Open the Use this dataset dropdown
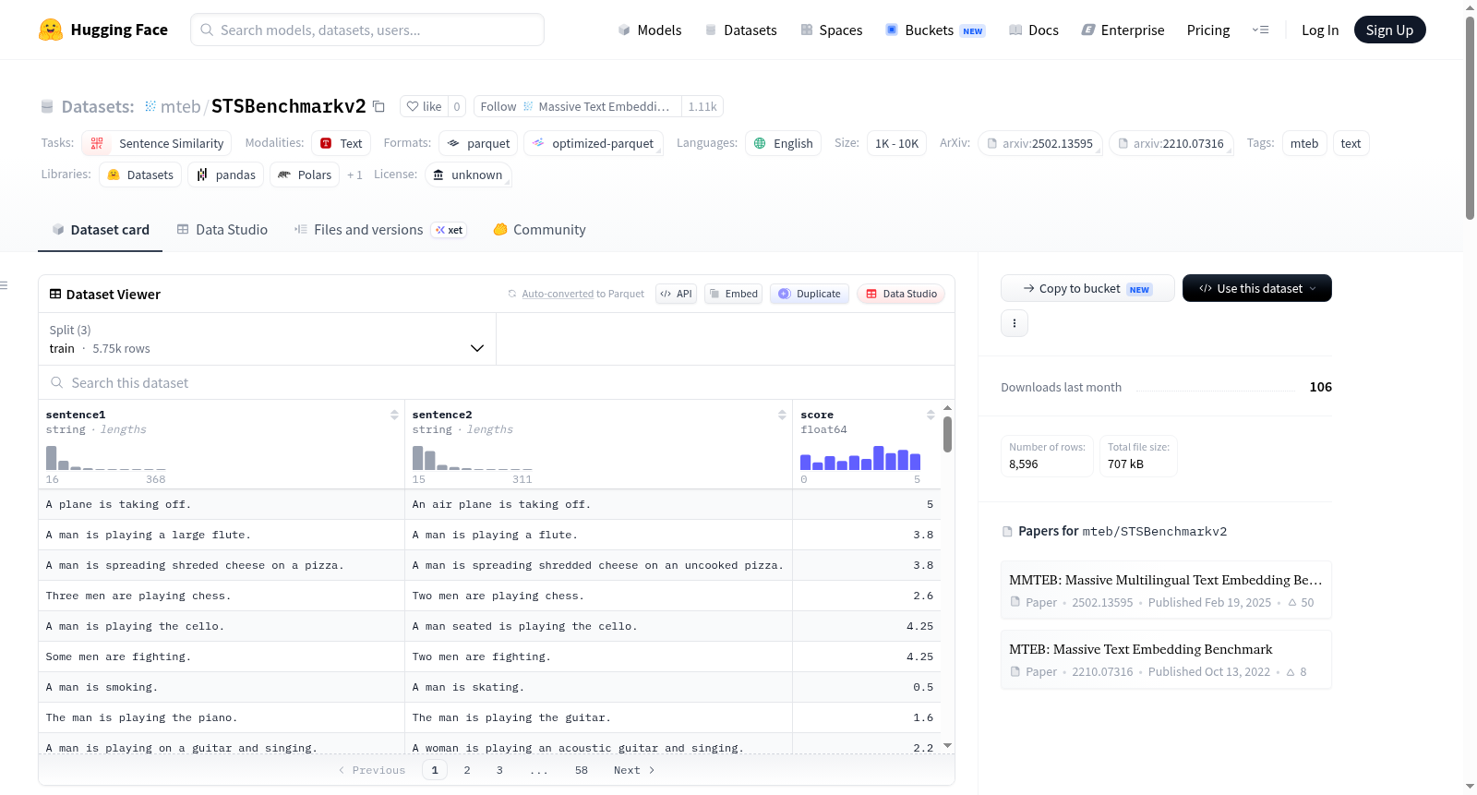This screenshot has height=795, width=1477. 1257,288
